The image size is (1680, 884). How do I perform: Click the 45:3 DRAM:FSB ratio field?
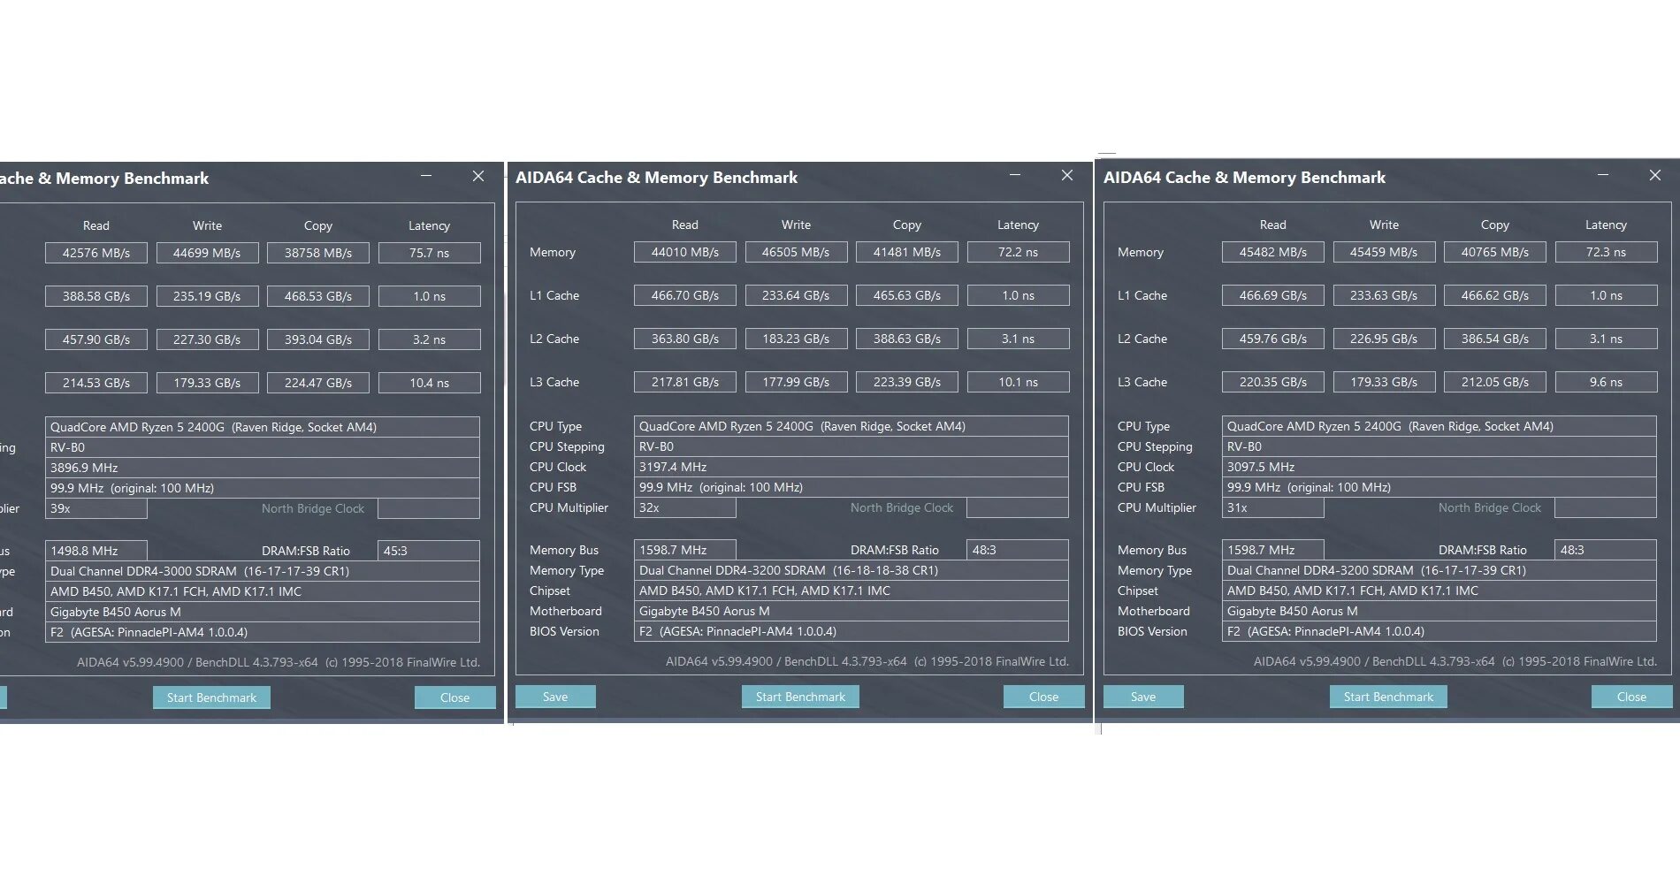click(429, 551)
